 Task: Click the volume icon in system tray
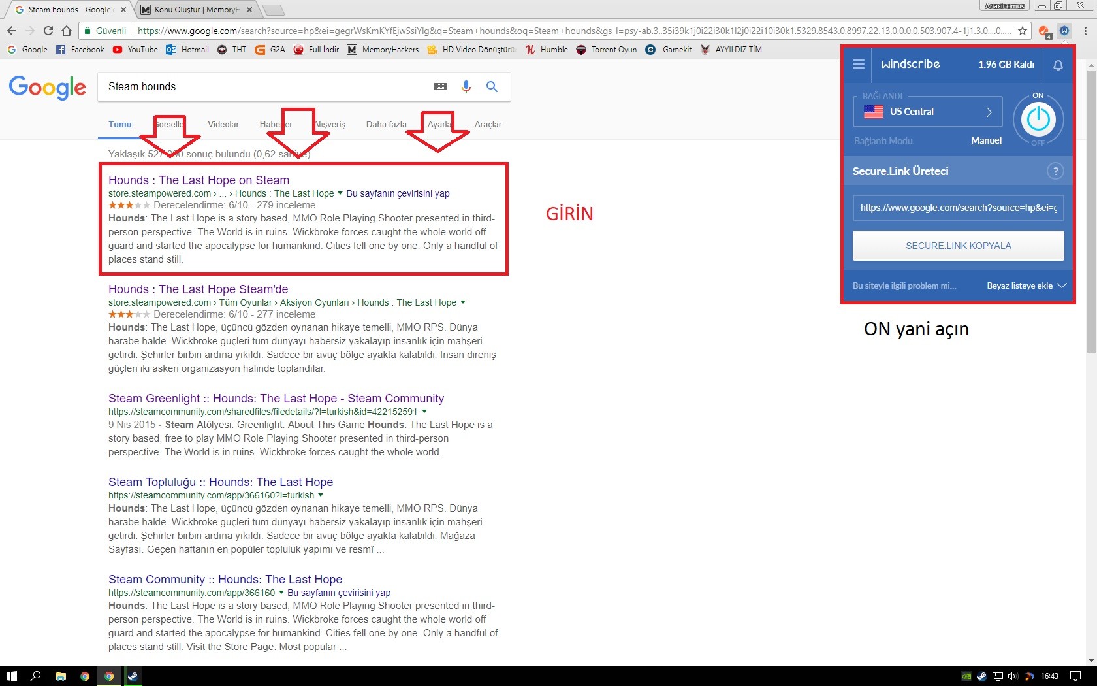[x=1013, y=676]
